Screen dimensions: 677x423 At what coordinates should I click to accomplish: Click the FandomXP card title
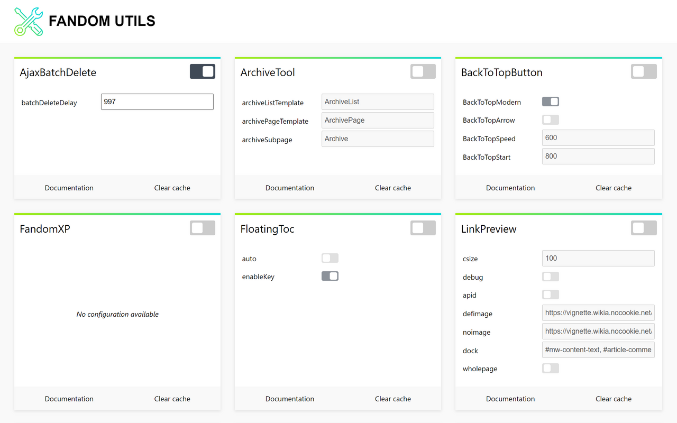[45, 229]
